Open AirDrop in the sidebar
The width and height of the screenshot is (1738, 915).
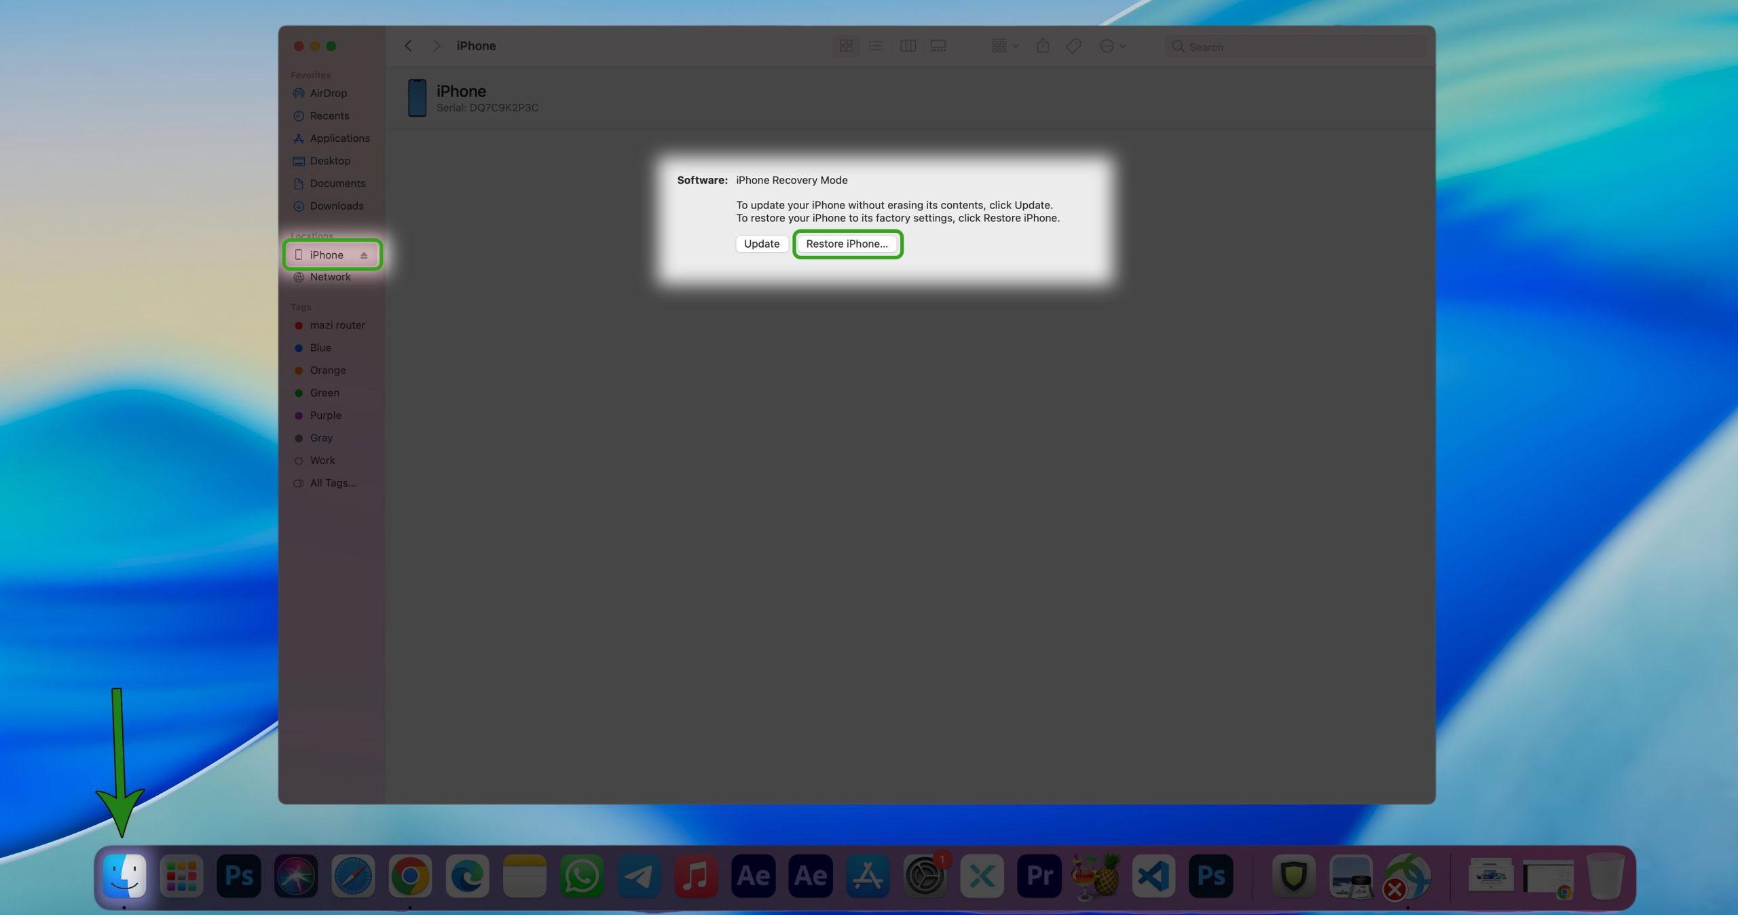tap(329, 93)
